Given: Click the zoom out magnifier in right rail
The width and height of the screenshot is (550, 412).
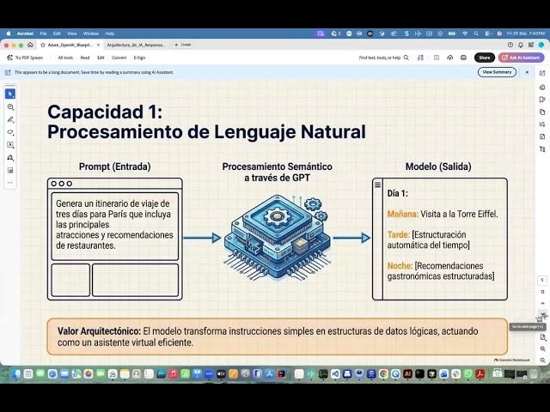Looking at the screenshot, I should click(x=542, y=360).
